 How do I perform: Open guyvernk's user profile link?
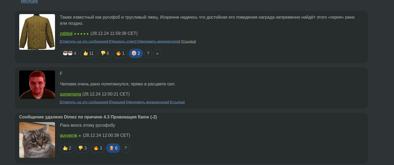pyautogui.click(x=68, y=135)
